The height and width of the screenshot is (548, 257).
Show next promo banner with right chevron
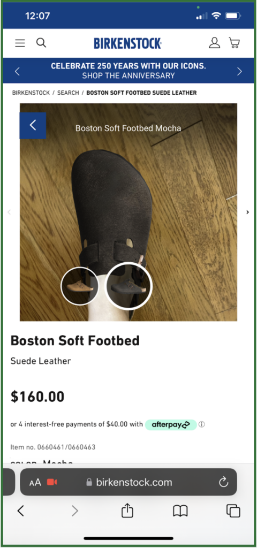(x=239, y=71)
